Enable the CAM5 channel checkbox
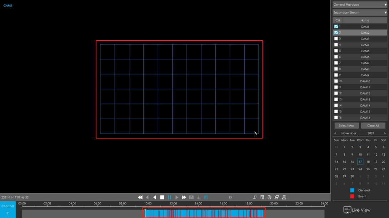Screen dimensions: 389x218 tap(336, 51)
